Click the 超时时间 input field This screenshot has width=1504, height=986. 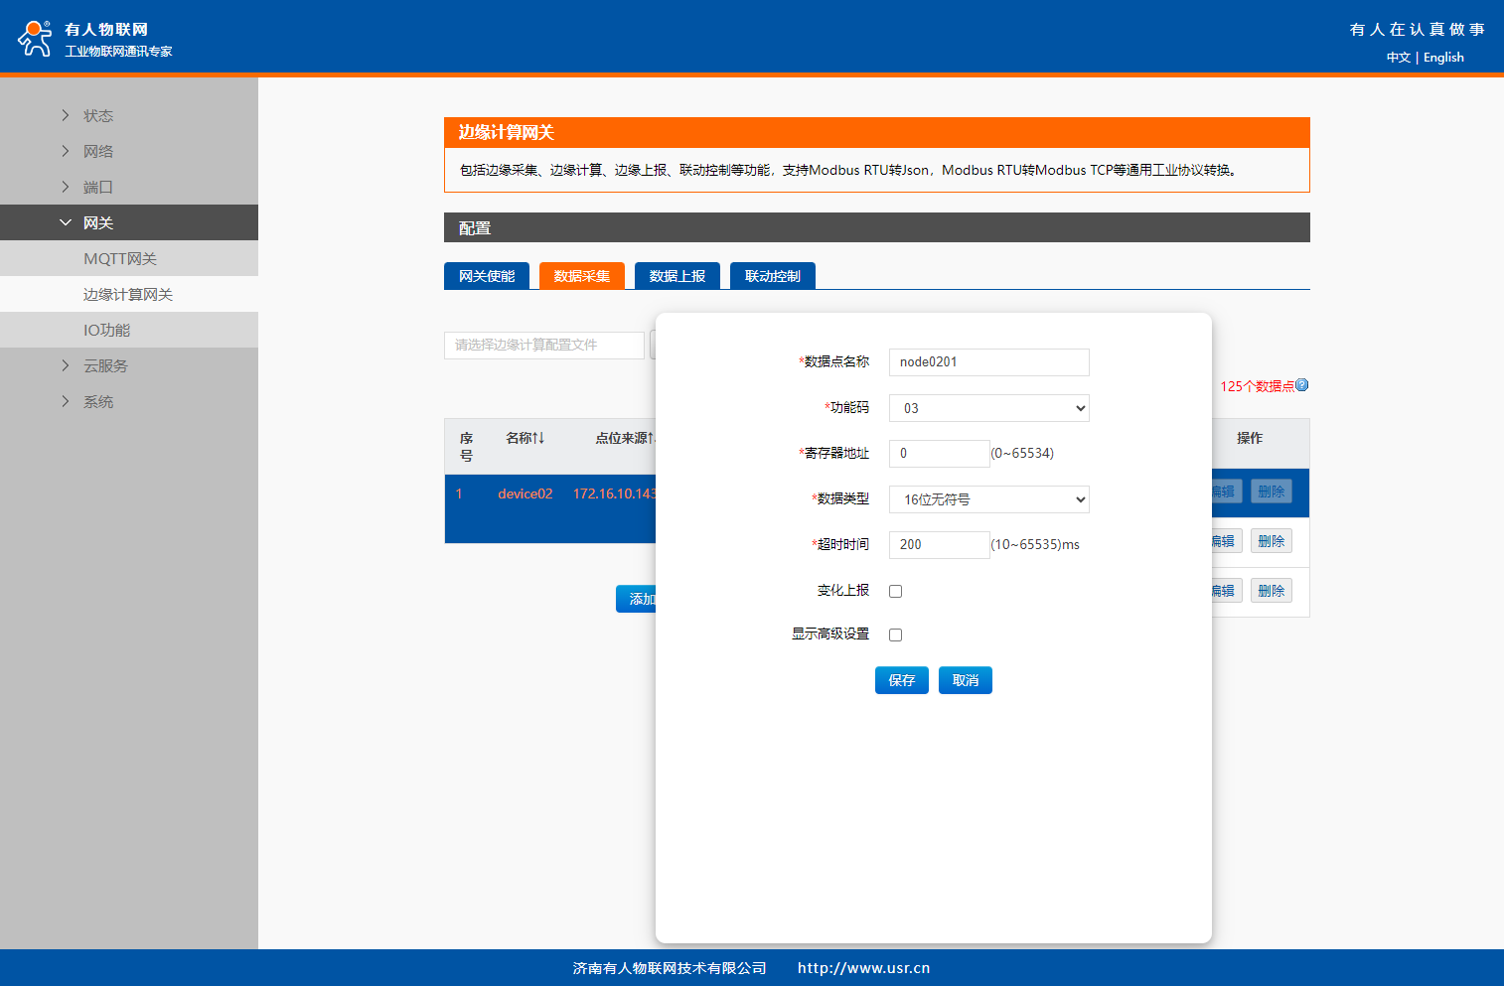(939, 545)
